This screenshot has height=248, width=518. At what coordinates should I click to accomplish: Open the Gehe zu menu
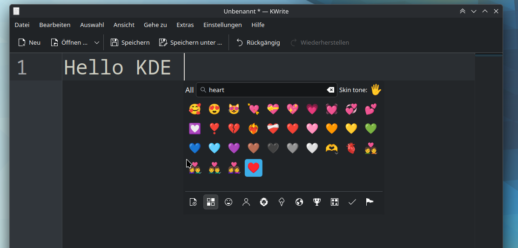tap(155, 25)
